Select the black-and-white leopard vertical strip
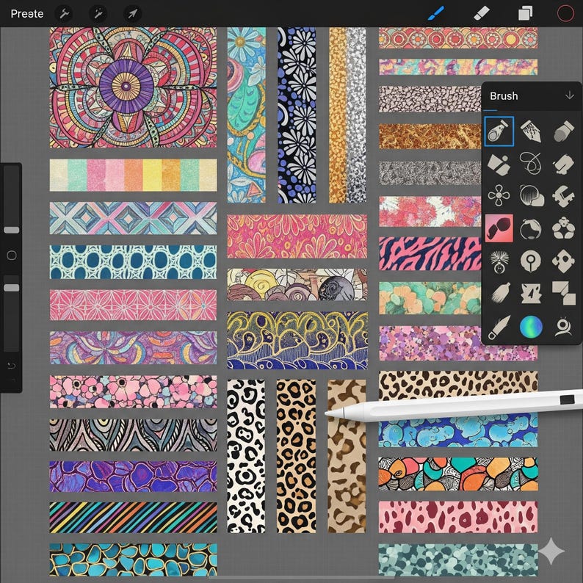Image resolution: width=583 pixels, height=583 pixels. point(246,456)
